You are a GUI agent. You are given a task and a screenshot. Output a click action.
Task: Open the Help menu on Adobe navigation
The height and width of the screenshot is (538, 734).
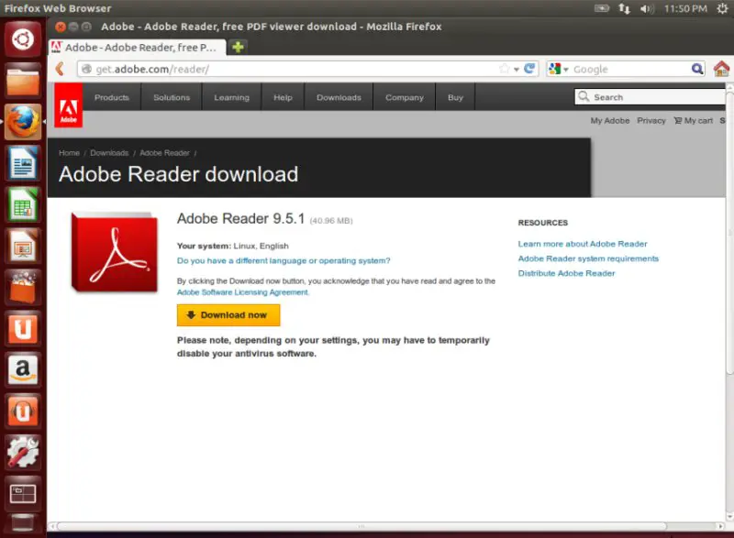[283, 97]
